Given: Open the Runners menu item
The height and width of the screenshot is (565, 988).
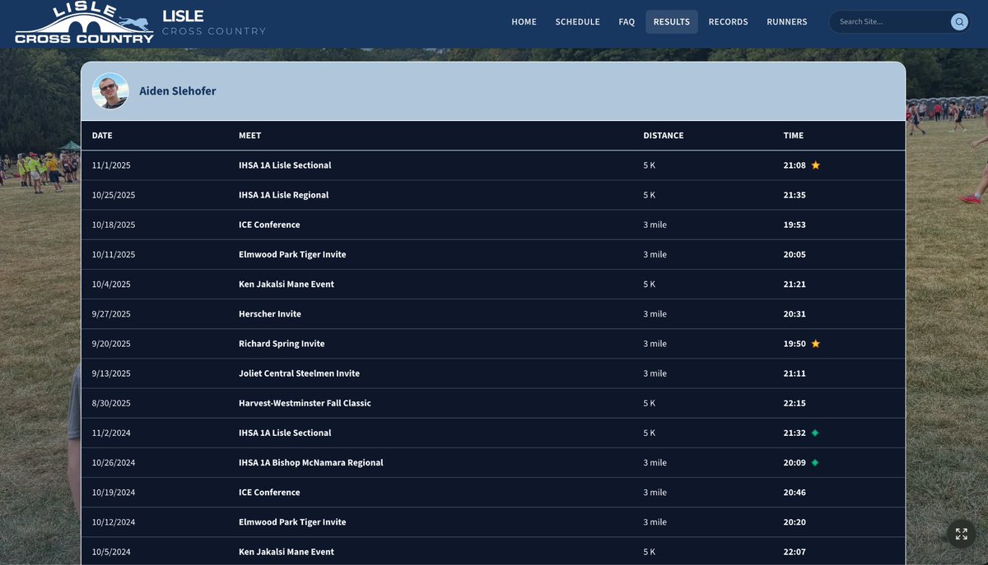Looking at the screenshot, I should click(787, 22).
